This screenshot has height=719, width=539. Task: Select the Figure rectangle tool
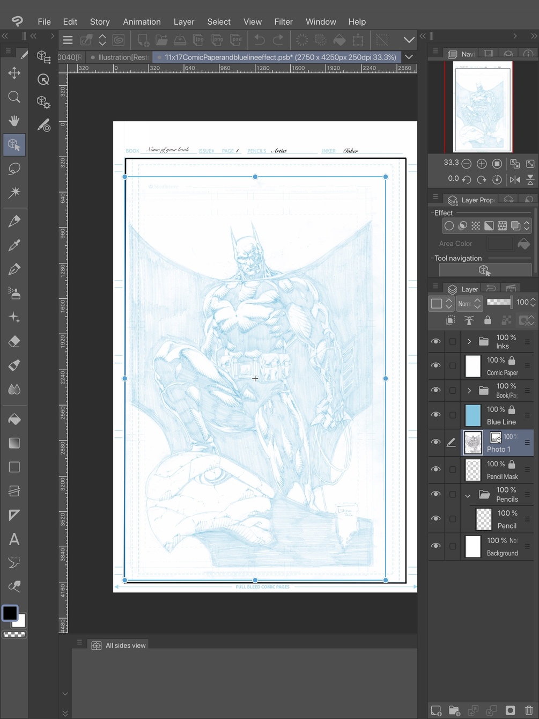(x=14, y=467)
